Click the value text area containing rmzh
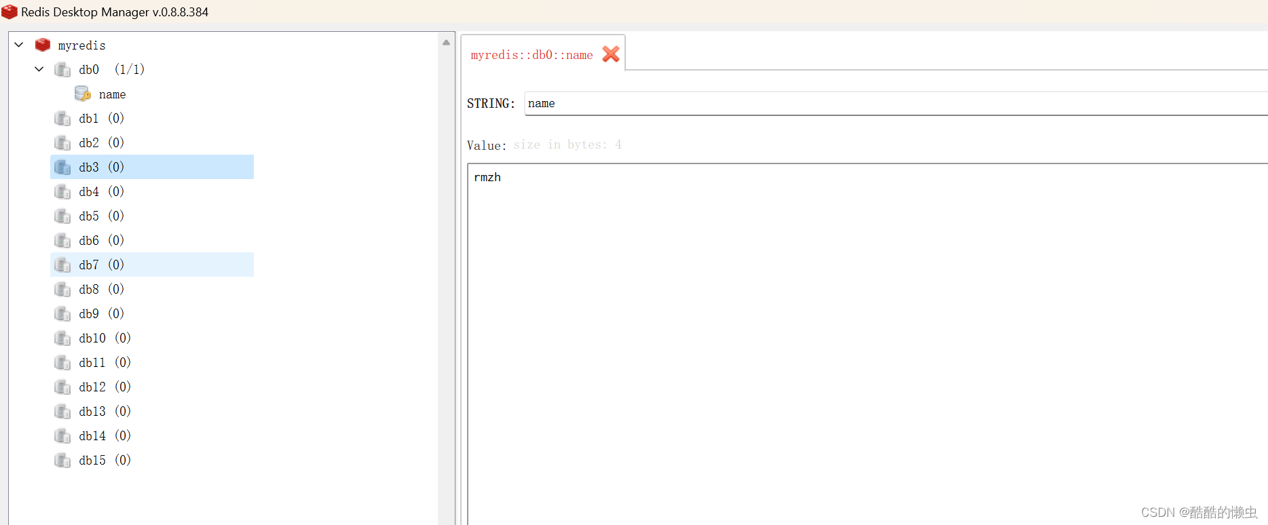Image resolution: width=1268 pixels, height=525 pixels. [868, 344]
